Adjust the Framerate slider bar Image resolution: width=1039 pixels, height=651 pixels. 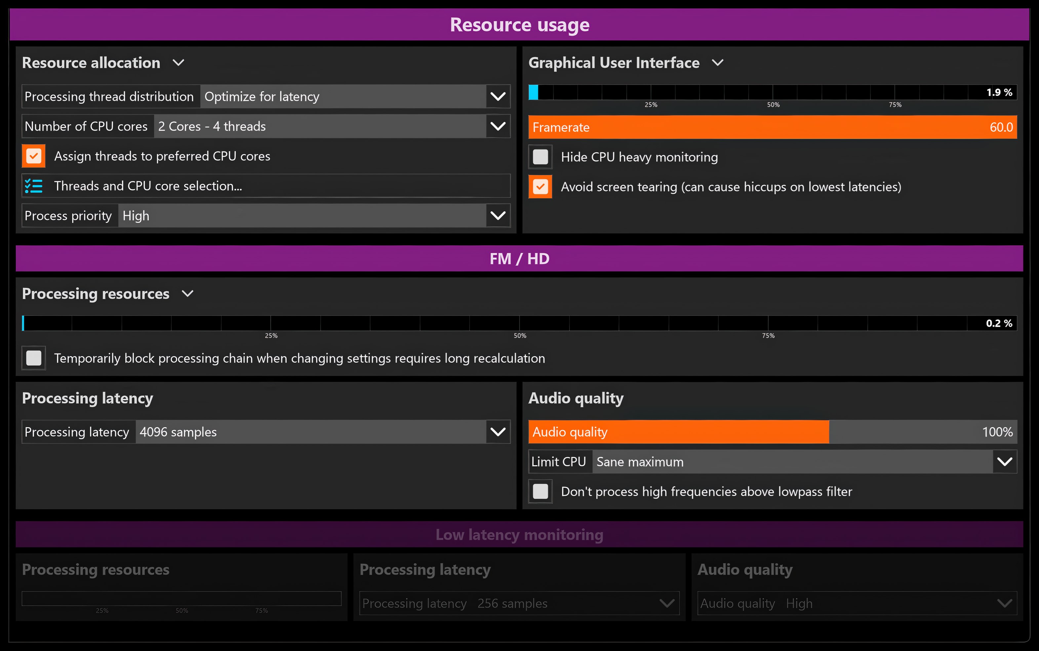pos(773,127)
